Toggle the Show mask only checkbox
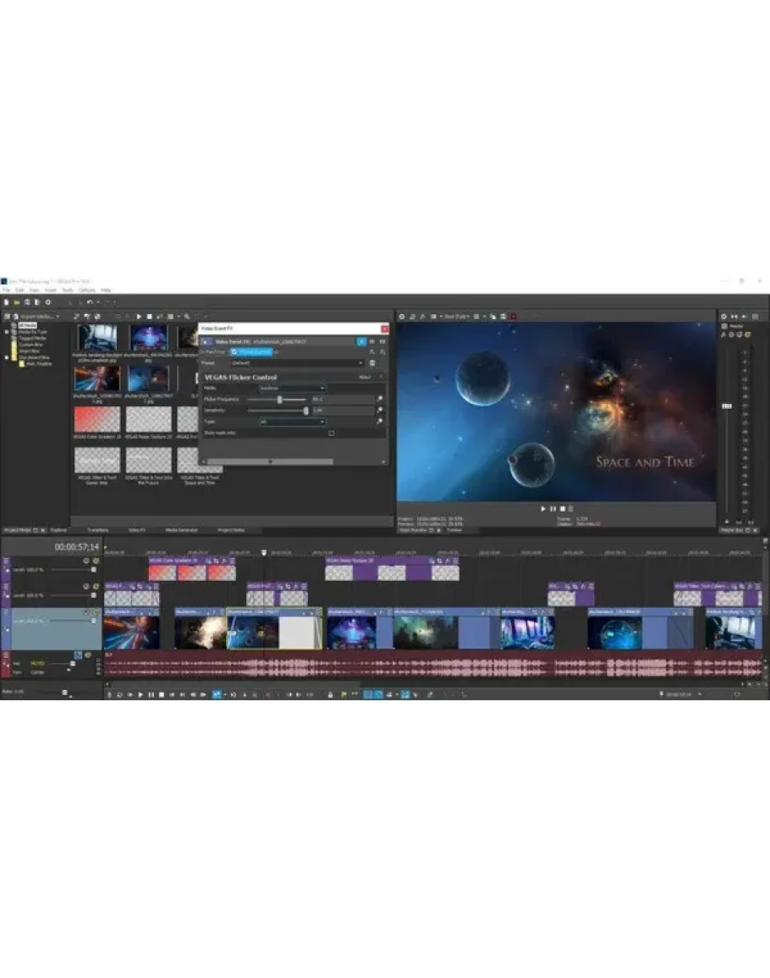770x978 pixels. click(332, 433)
